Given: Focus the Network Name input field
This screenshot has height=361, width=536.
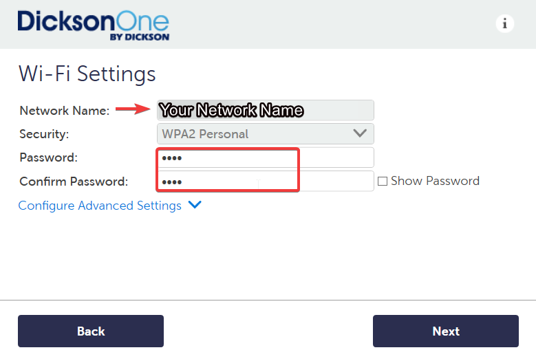Looking at the screenshot, I should (x=265, y=110).
